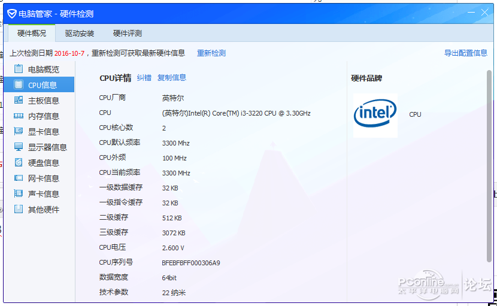Click the 硬盘信息 disk icon
This screenshot has width=497, height=306.
pyautogui.click(x=19, y=162)
